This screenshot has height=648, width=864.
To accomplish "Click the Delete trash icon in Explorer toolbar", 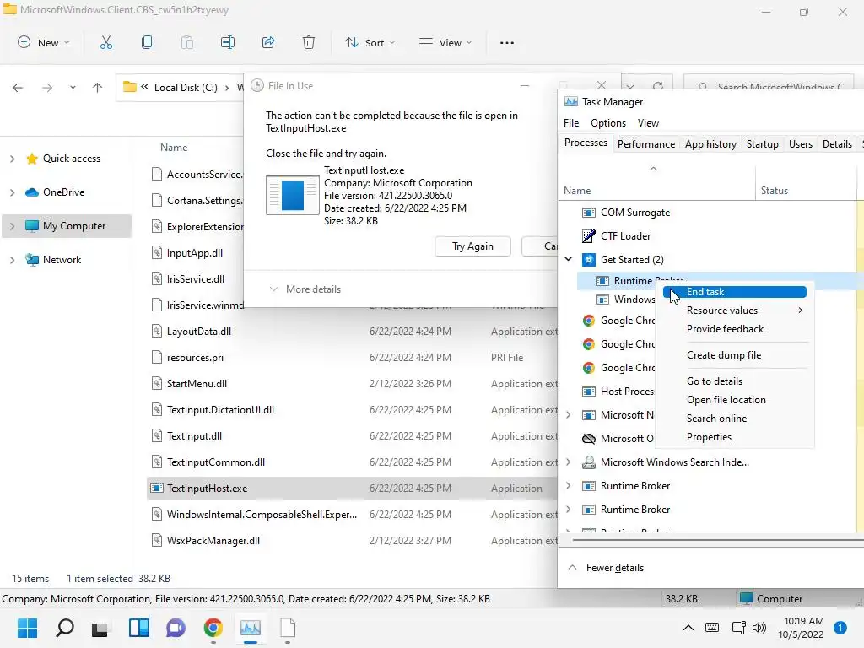I will tap(309, 42).
